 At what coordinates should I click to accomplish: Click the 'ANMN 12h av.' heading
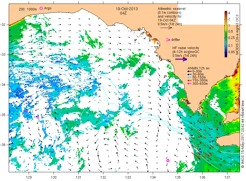[199, 68]
